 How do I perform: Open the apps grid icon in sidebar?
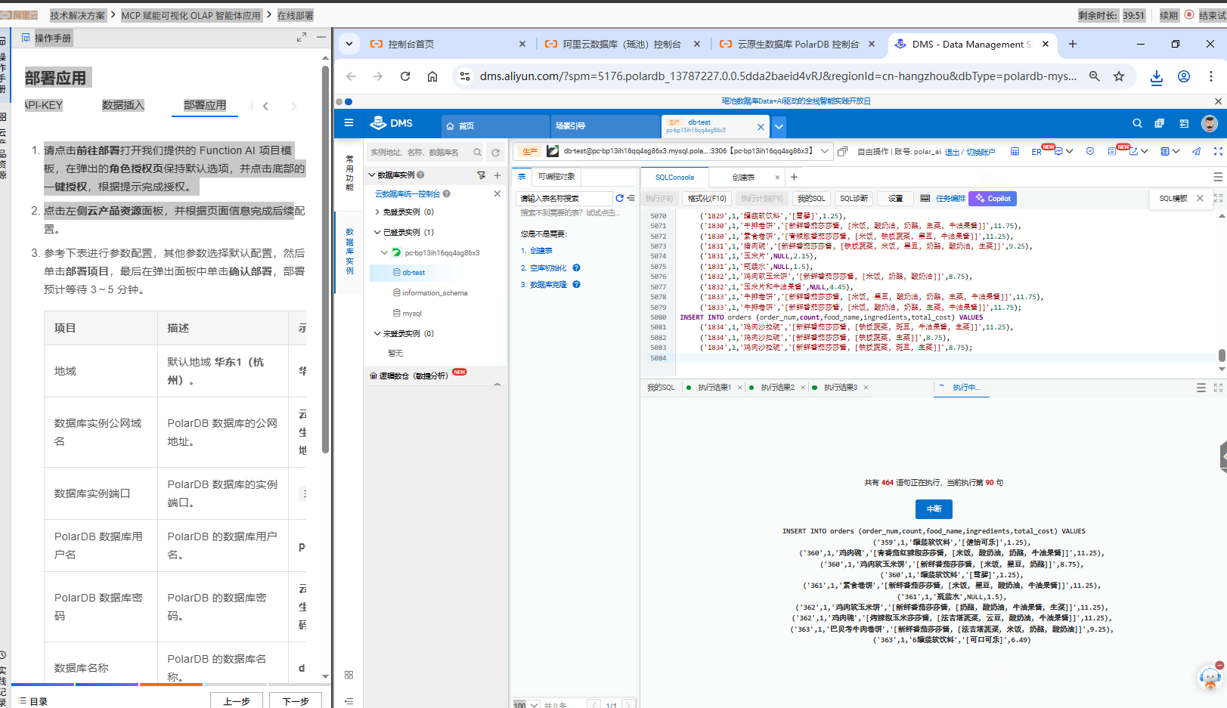click(x=349, y=675)
